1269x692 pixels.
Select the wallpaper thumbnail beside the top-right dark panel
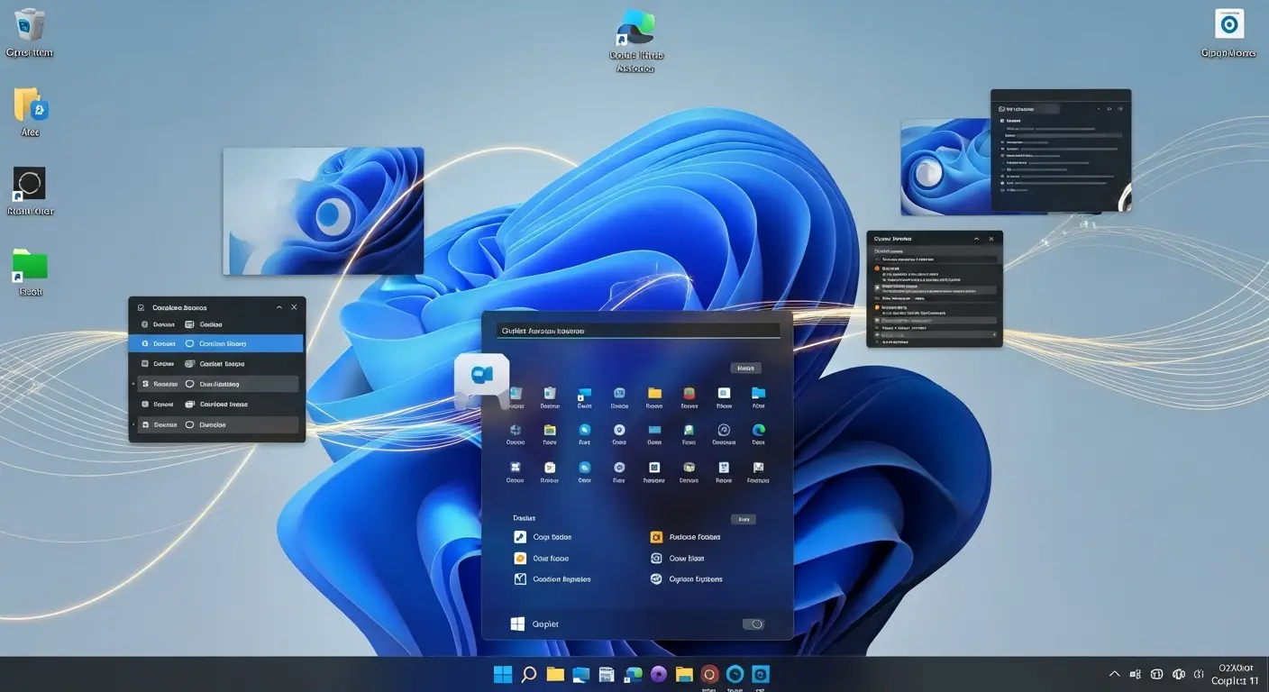pyautogui.click(x=945, y=168)
